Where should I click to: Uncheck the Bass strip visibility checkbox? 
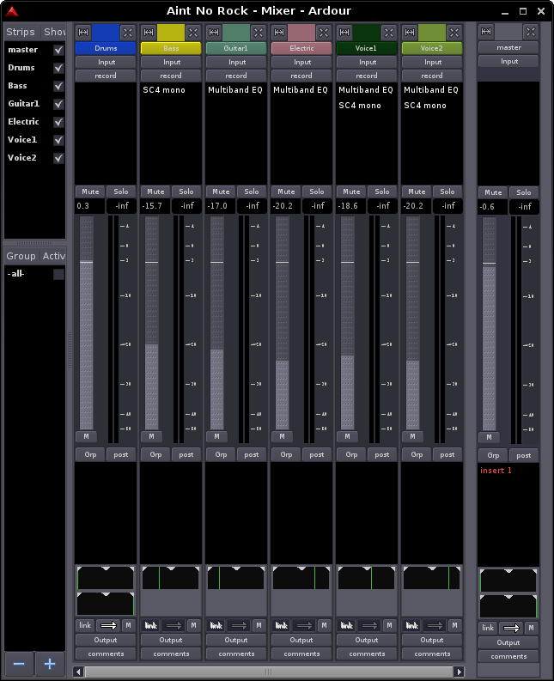58,86
